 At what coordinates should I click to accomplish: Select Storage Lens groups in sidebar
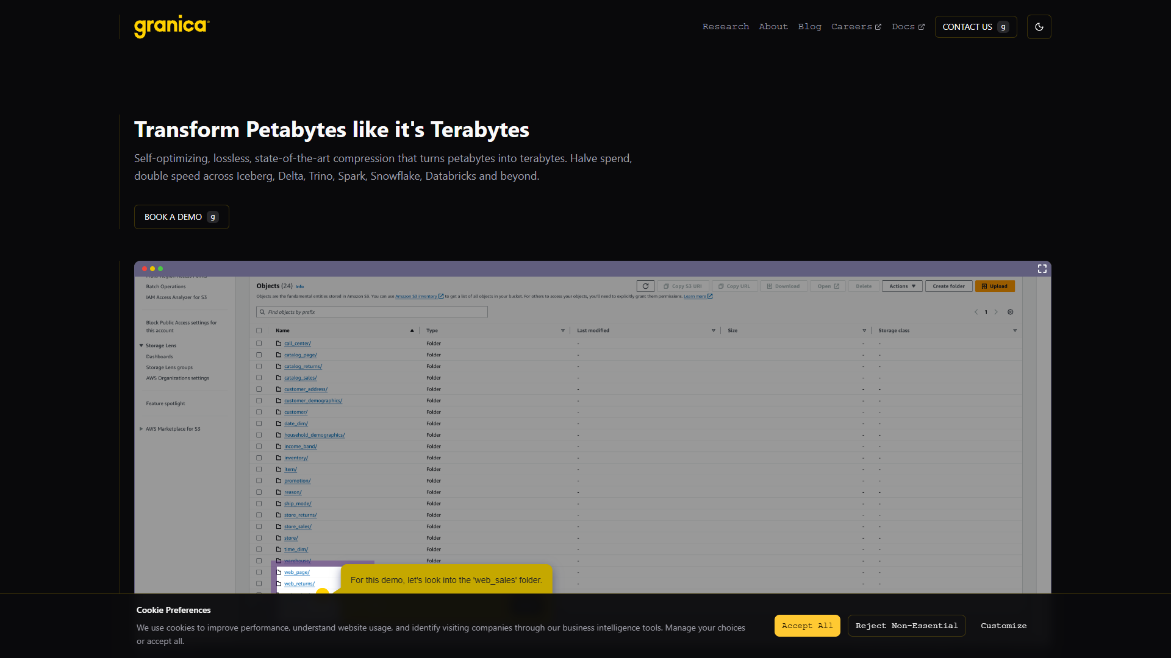169,368
